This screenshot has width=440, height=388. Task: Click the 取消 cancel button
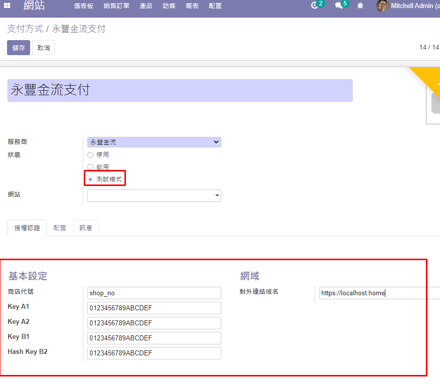[44, 48]
